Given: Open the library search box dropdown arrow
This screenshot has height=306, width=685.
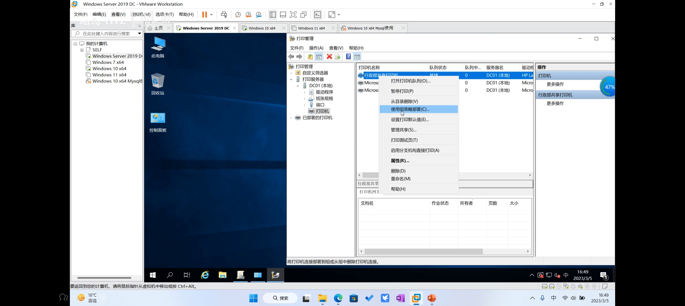Looking at the screenshot, I should [139, 33].
